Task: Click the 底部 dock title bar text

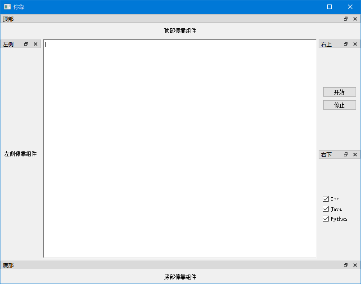Action: tap(8, 266)
